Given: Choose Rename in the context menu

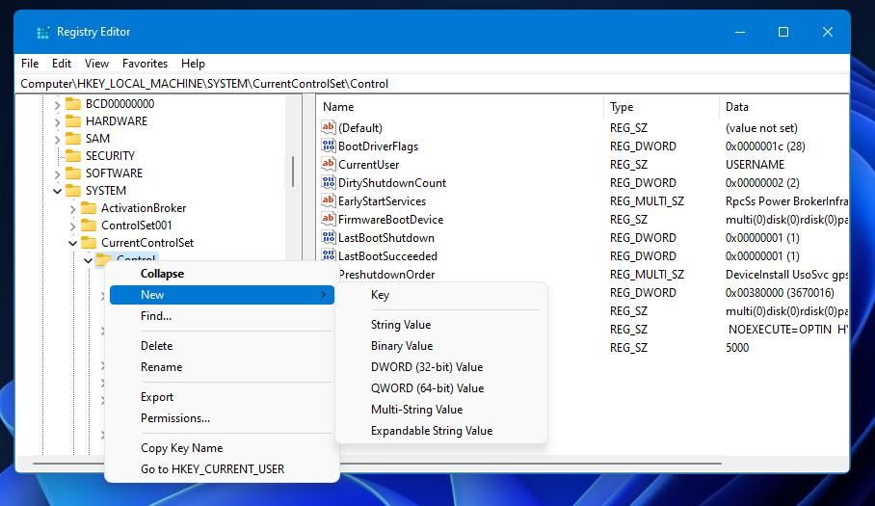Looking at the screenshot, I should 222,367.
